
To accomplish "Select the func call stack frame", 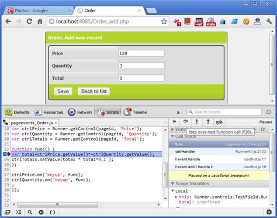I will 219,144.
